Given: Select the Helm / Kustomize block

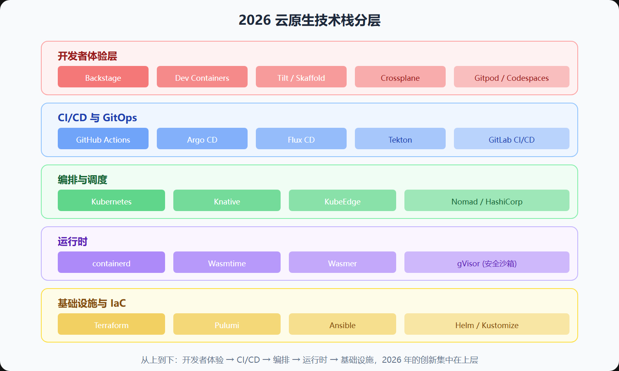Looking at the screenshot, I should tap(487, 324).
